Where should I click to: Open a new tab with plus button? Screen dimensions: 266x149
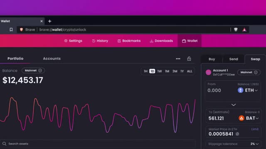(50, 21)
